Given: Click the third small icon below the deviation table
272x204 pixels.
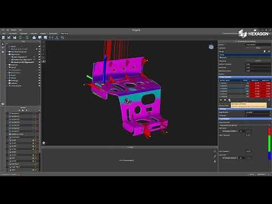Looking at the screenshot, I should 229,100.
